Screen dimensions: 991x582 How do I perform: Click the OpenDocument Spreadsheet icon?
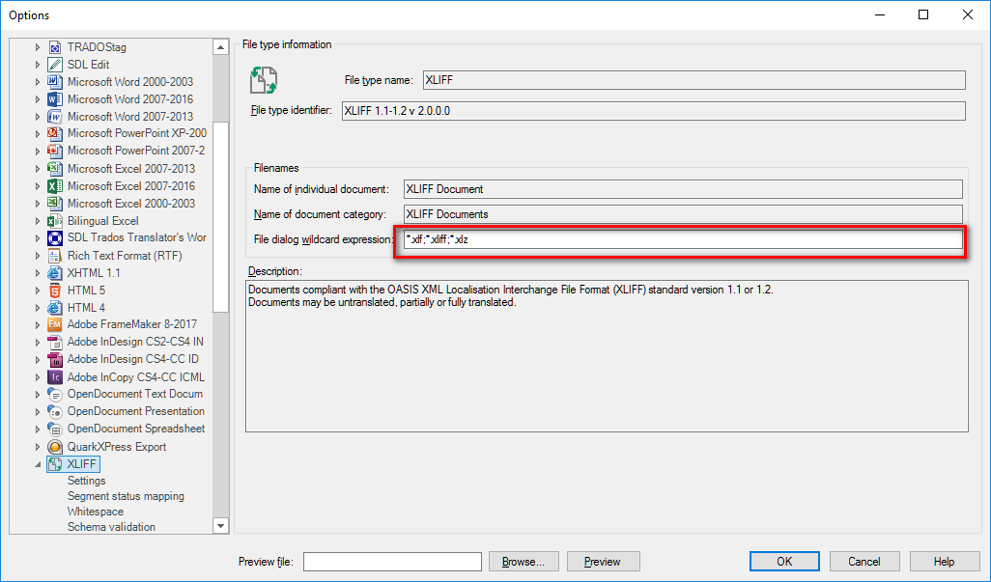coord(55,429)
